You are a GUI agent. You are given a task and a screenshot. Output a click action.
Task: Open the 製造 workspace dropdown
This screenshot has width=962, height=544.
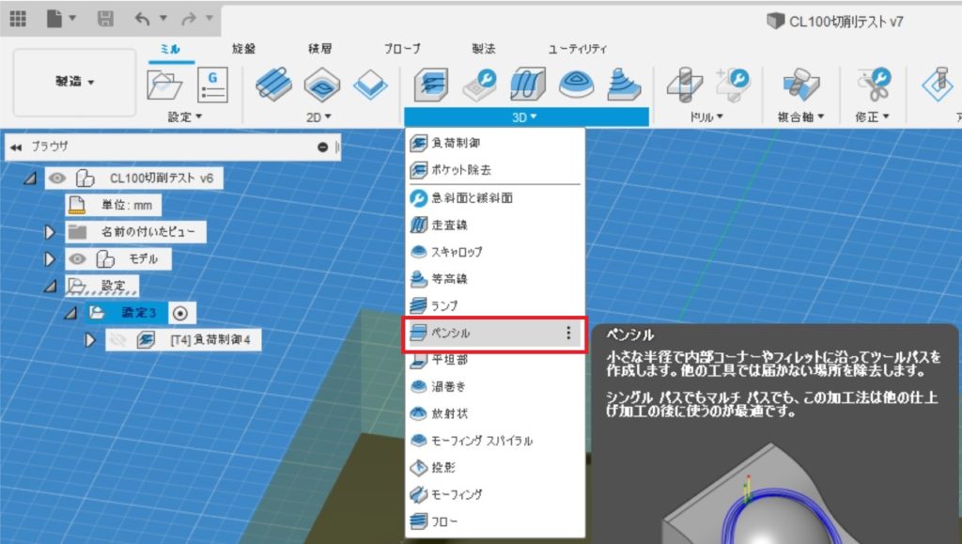click(x=74, y=82)
